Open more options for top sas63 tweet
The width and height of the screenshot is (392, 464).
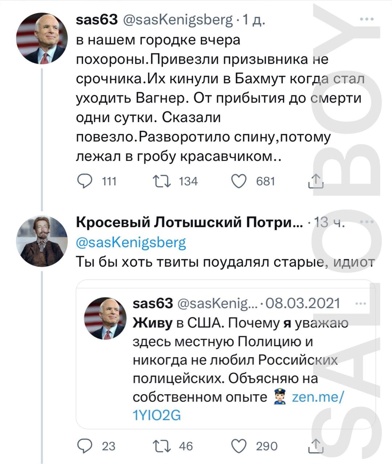click(x=367, y=20)
